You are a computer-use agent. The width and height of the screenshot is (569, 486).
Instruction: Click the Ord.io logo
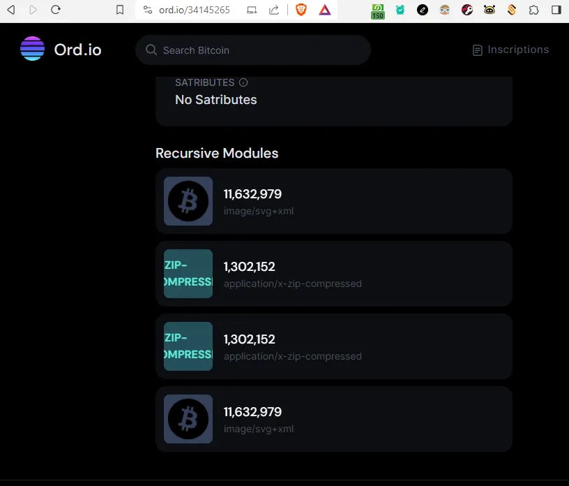click(x=61, y=49)
